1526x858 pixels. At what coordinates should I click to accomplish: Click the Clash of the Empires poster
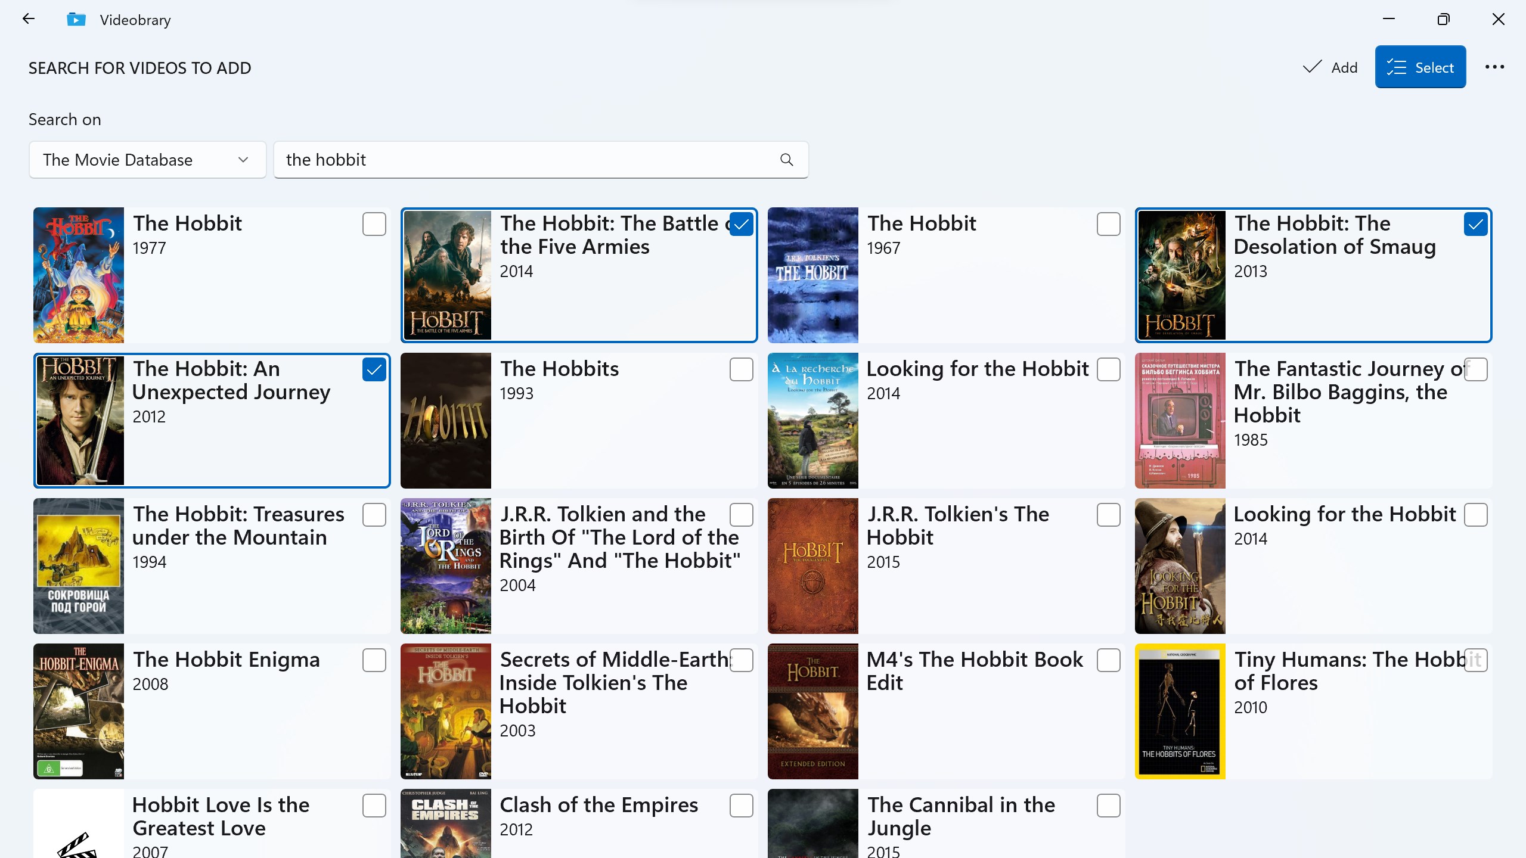[x=445, y=823]
